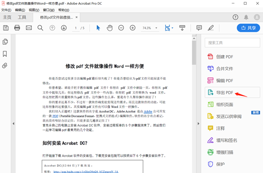
Task: Open help question mark icon
Action: (235, 17)
